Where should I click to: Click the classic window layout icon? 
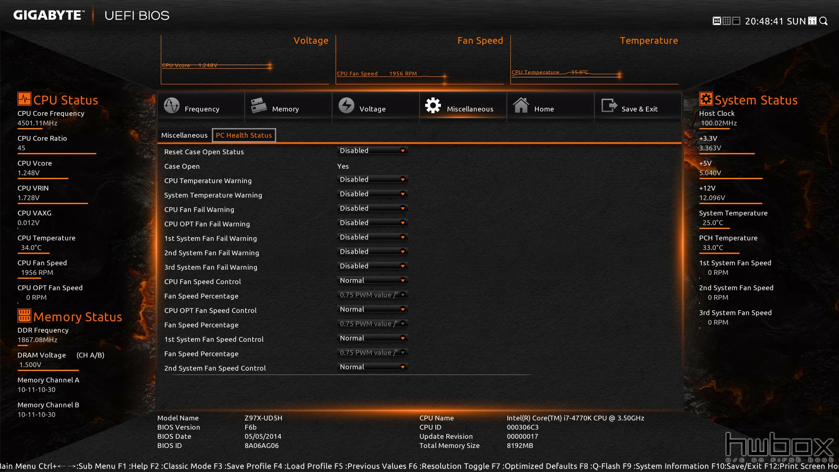(736, 21)
